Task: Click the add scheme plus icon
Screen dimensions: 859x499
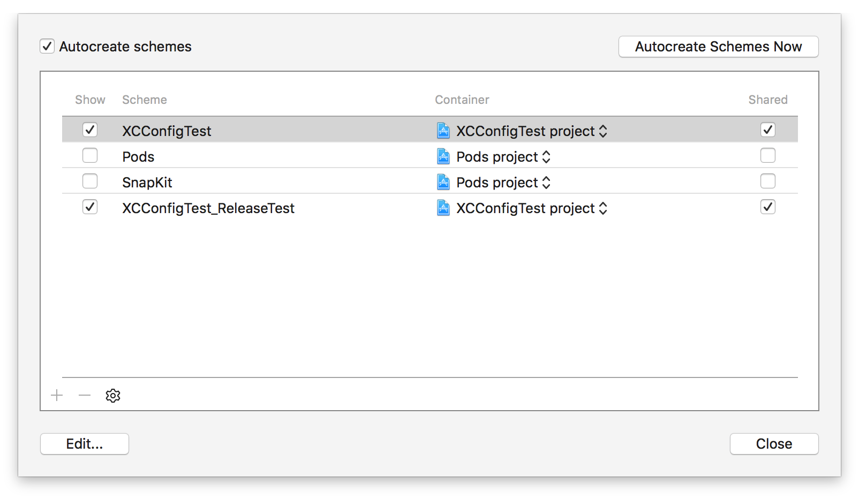Action: pos(57,396)
